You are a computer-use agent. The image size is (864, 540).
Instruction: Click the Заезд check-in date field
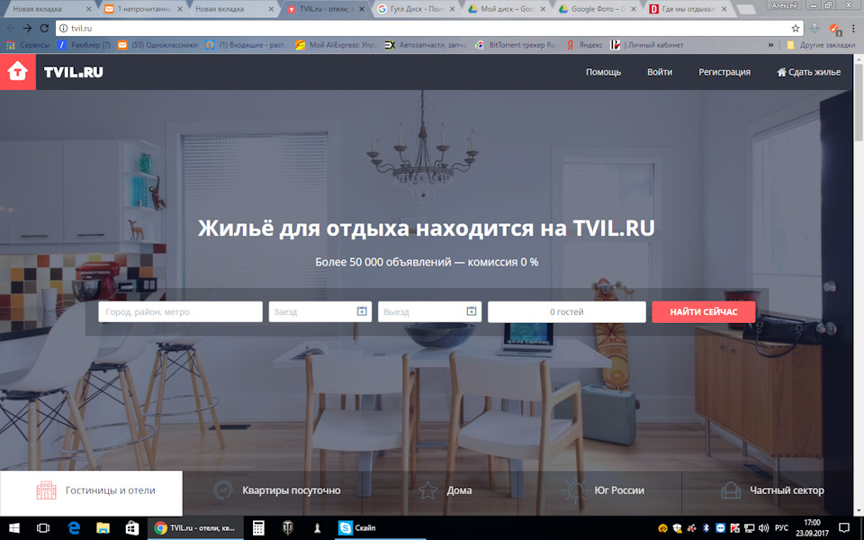tap(320, 312)
